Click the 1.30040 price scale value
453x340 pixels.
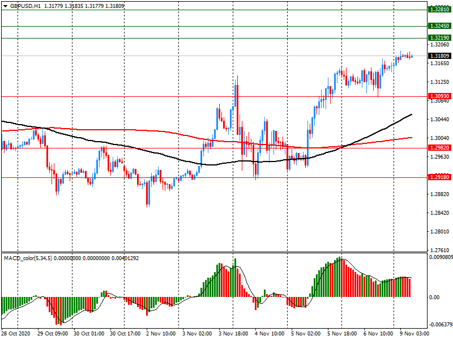click(x=440, y=138)
